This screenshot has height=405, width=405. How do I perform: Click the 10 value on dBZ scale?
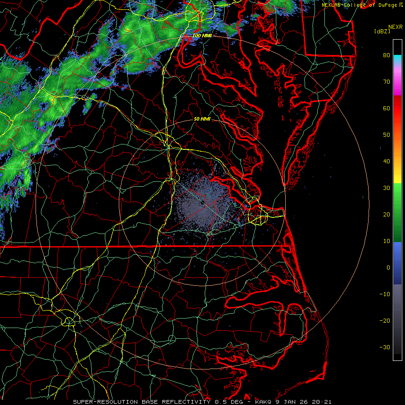click(387, 241)
